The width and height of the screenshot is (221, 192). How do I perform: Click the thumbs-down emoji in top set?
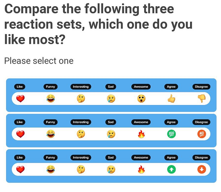(202, 98)
